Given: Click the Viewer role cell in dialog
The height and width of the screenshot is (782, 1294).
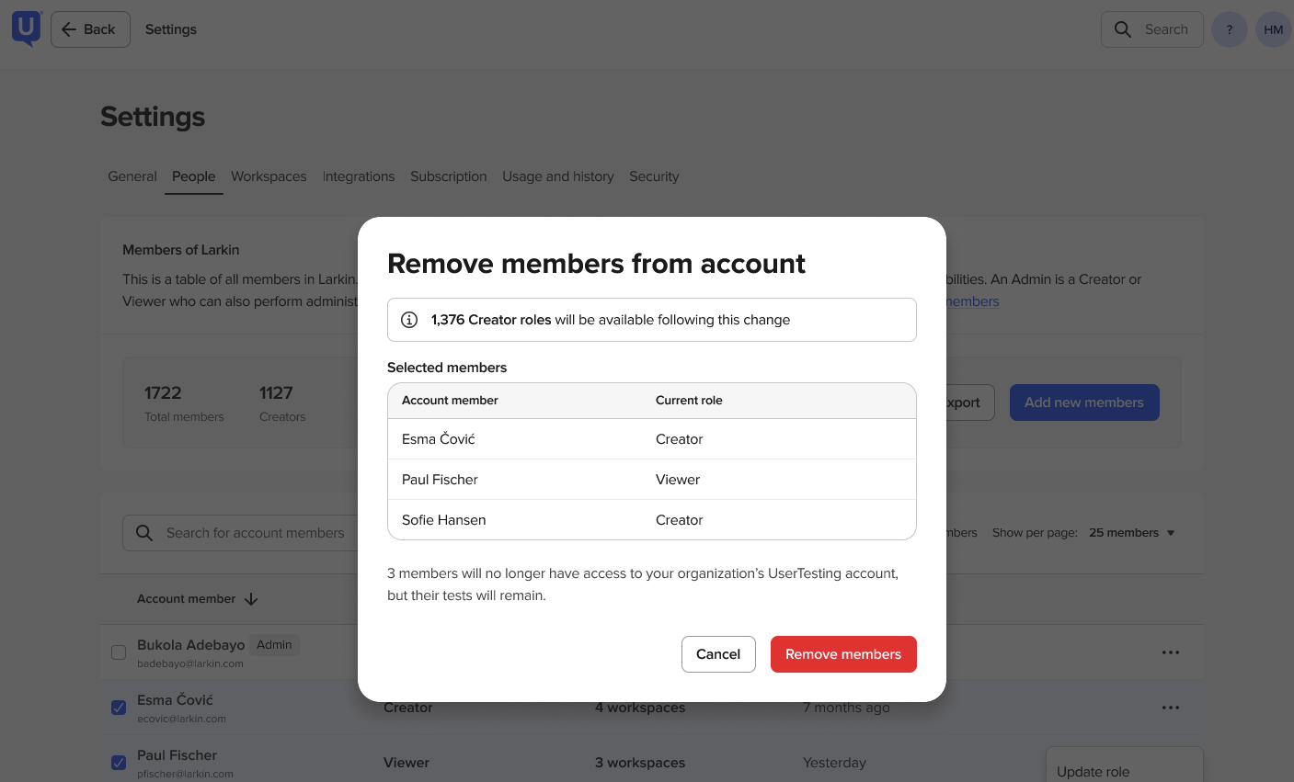Looking at the screenshot, I should pyautogui.click(x=678, y=480).
